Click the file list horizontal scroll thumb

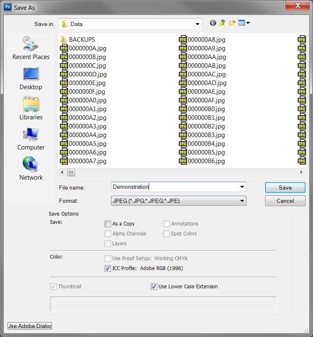tap(71, 172)
